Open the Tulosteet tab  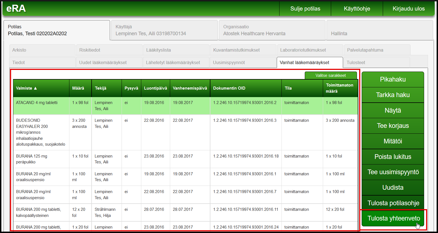point(377,62)
